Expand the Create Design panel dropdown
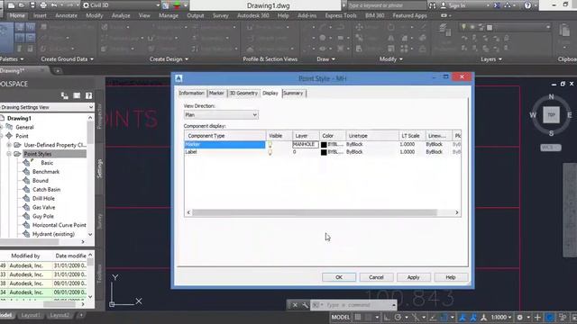Screen dimensions: 577x324 click(187, 59)
